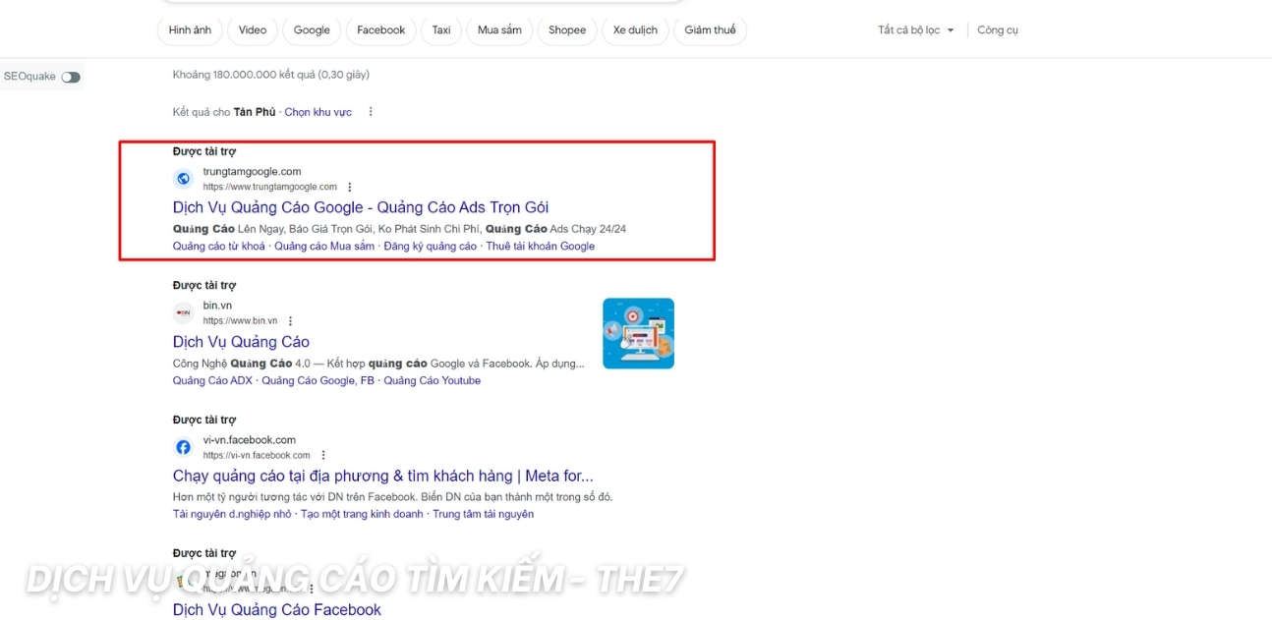
Task: Select the Mua sắm filter chip
Action: [499, 29]
